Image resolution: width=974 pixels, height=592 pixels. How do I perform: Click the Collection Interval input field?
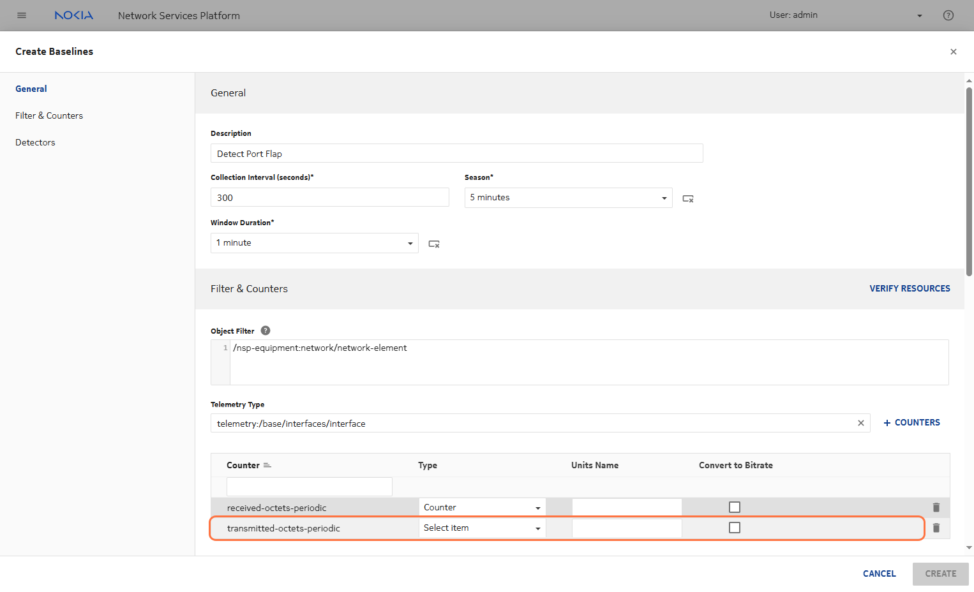[329, 198]
